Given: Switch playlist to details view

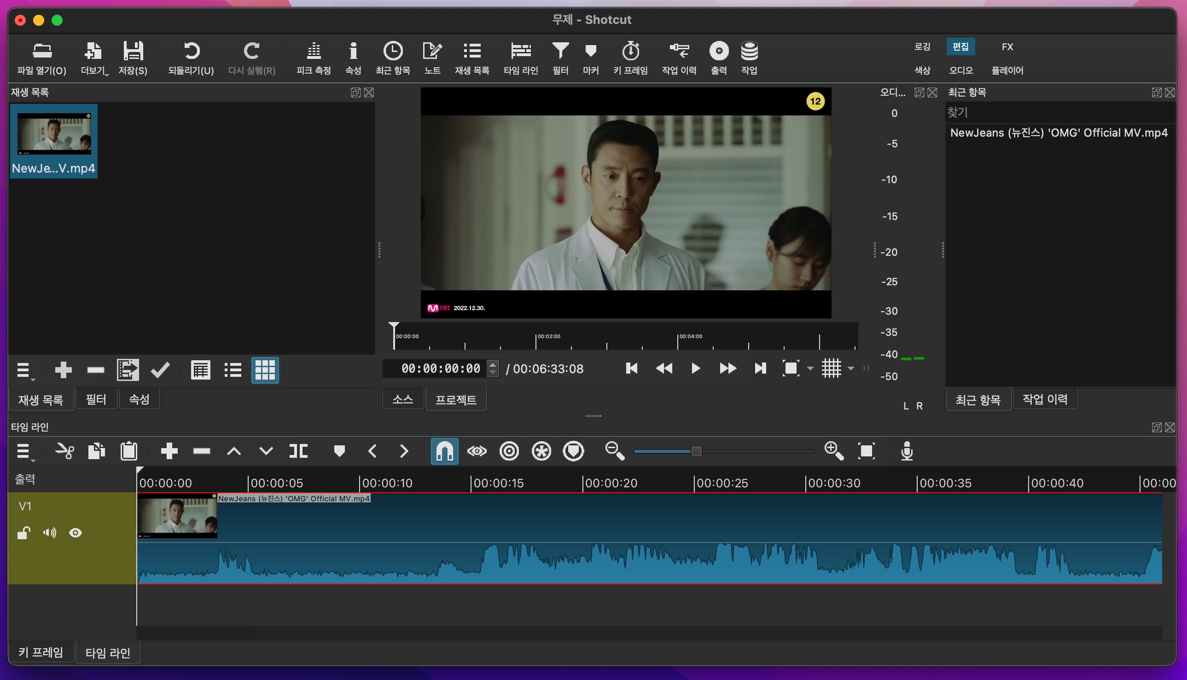Looking at the screenshot, I should click(200, 370).
